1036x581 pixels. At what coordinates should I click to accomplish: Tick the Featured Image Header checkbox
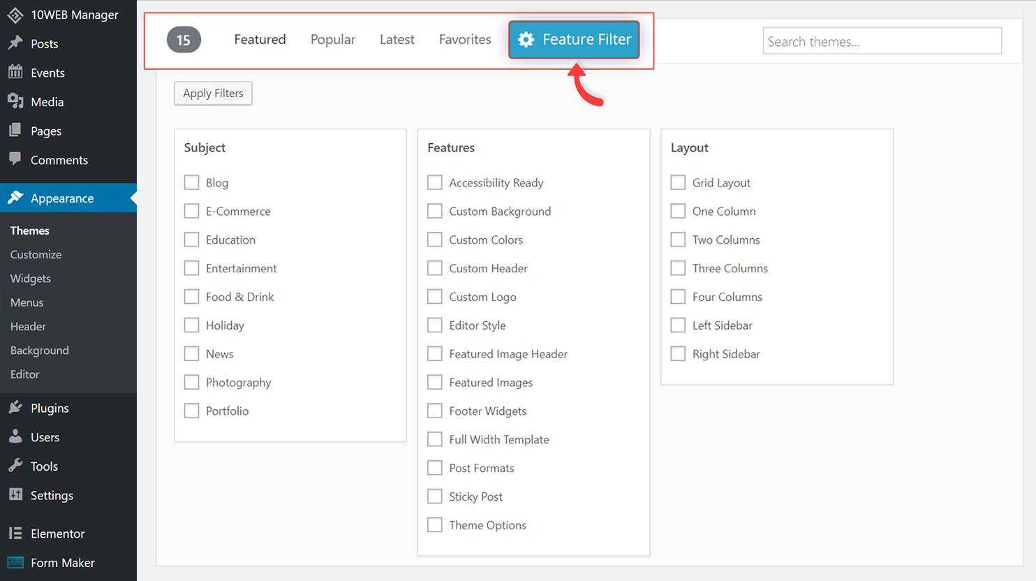coord(435,354)
